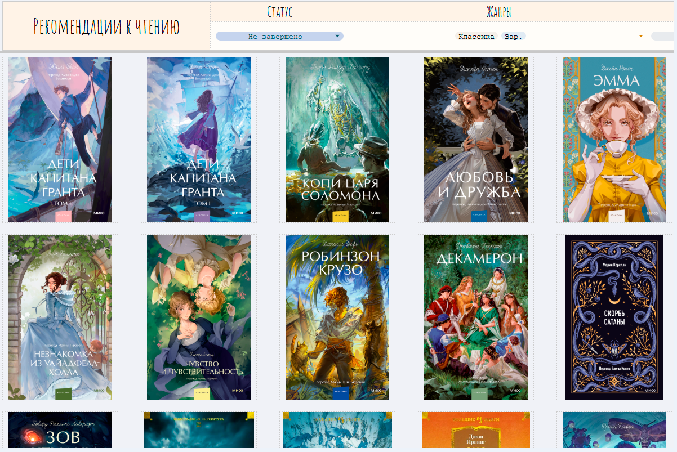Open the "Не завершено" status dropdown
This screenshot has height=452, width=677.
point(279,37)
